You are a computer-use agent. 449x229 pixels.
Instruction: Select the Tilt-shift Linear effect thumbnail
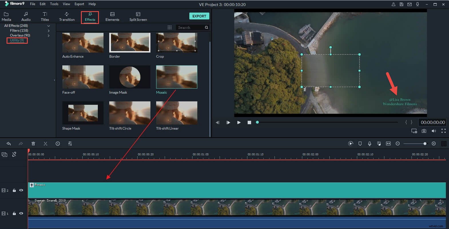point(177,113)
